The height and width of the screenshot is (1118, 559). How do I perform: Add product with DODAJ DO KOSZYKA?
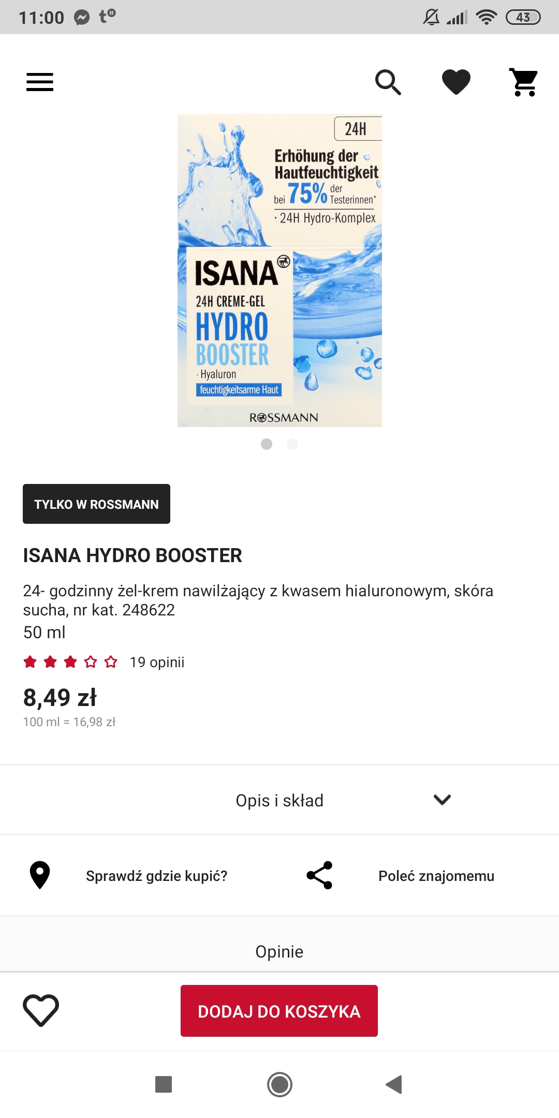pos(279,1011)
